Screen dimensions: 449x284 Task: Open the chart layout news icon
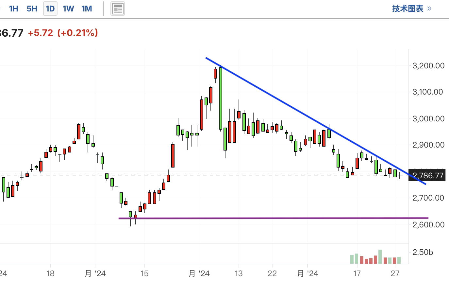[118, 9]
